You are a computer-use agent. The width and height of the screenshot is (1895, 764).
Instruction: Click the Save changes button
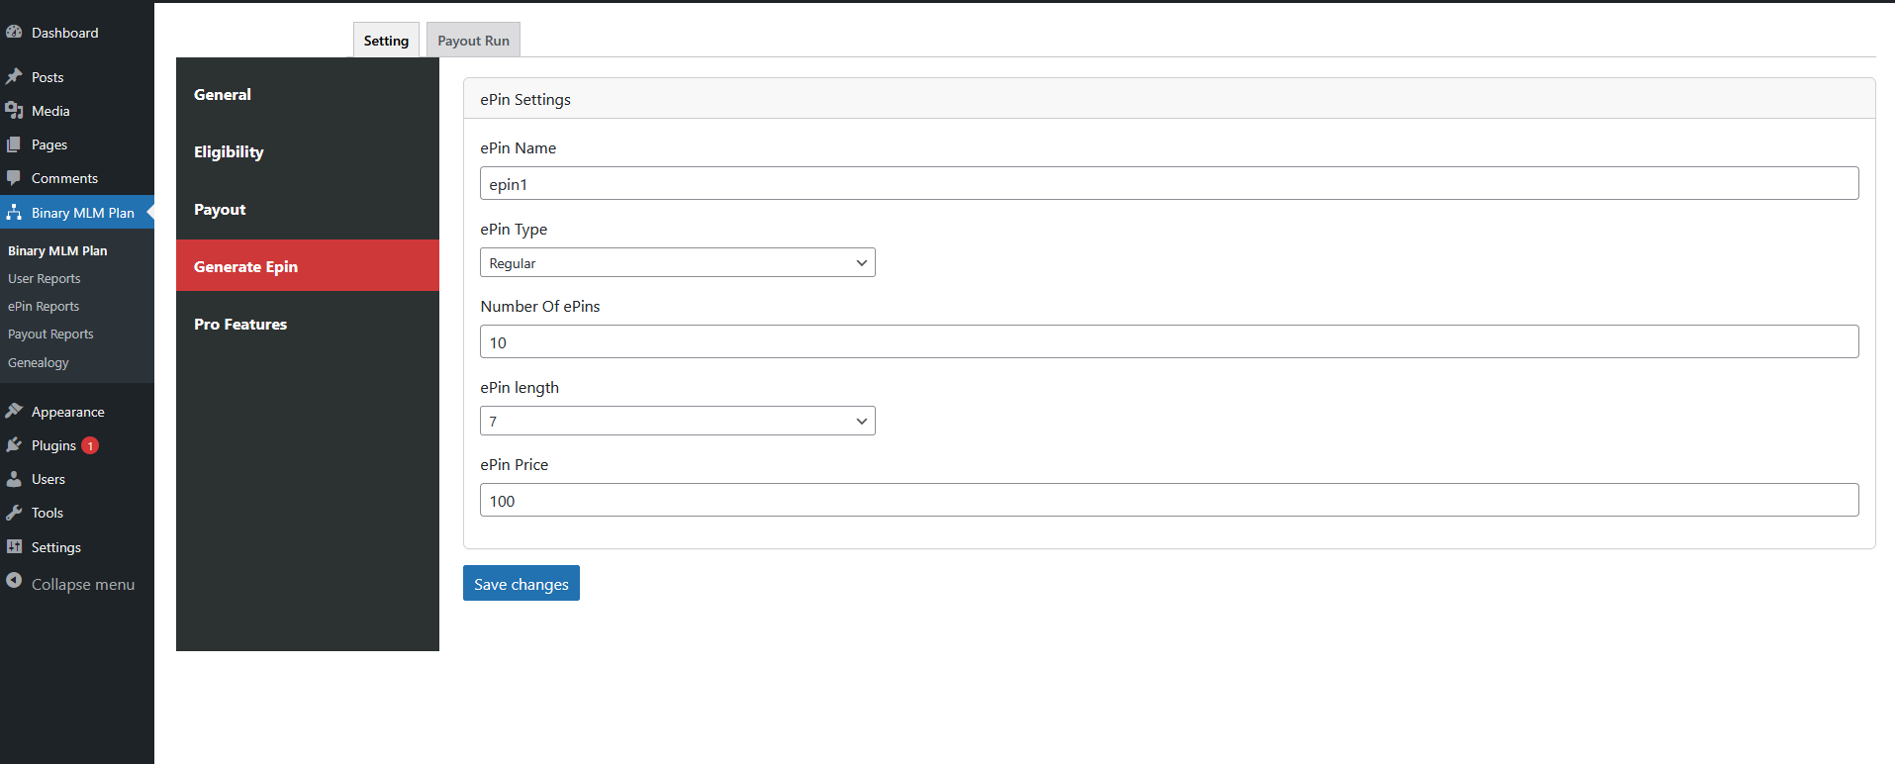pos(521,584)
